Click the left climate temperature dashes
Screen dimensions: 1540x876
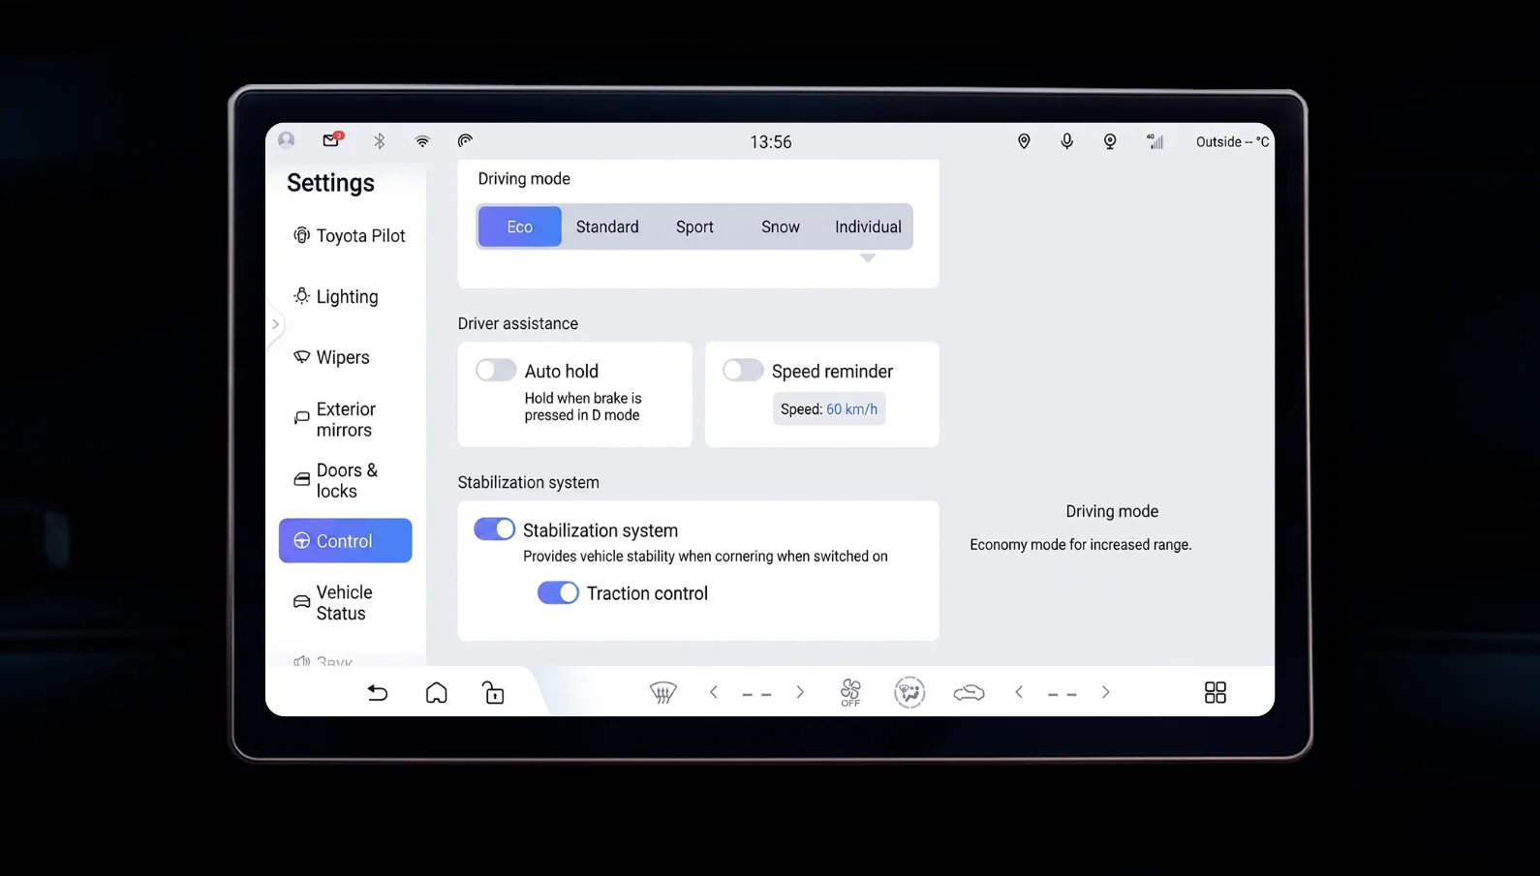756,694
